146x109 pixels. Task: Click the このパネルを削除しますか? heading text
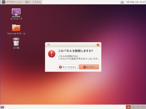[76, 51]
